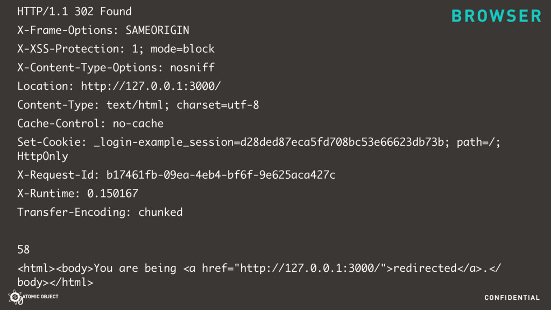Click the HTTP/1.1 302 Found status line

74,12
